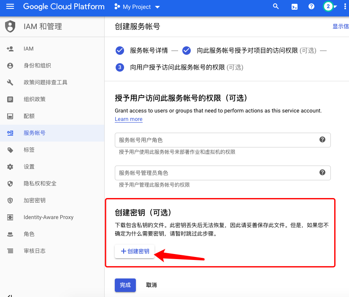The width and height of the screenshot is (349, 297).
Task: Expand the notifications dropdown arrow
Action: pyautogui.click(x=335, y=7)
